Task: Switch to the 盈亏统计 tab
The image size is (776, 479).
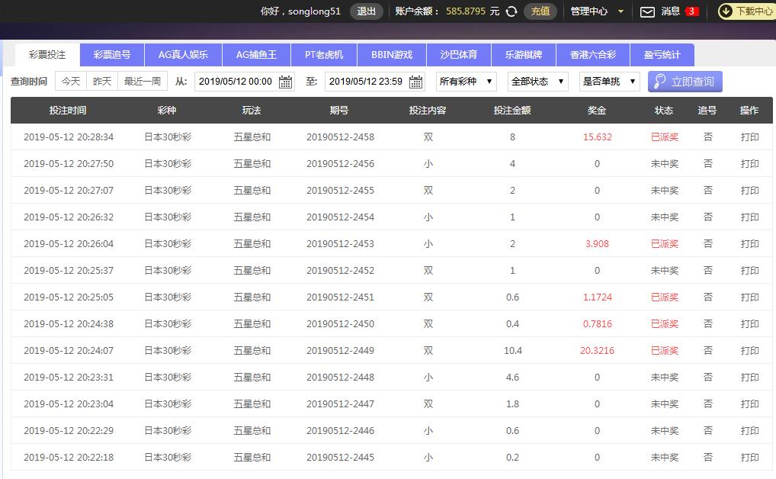Action: [662, 55]
